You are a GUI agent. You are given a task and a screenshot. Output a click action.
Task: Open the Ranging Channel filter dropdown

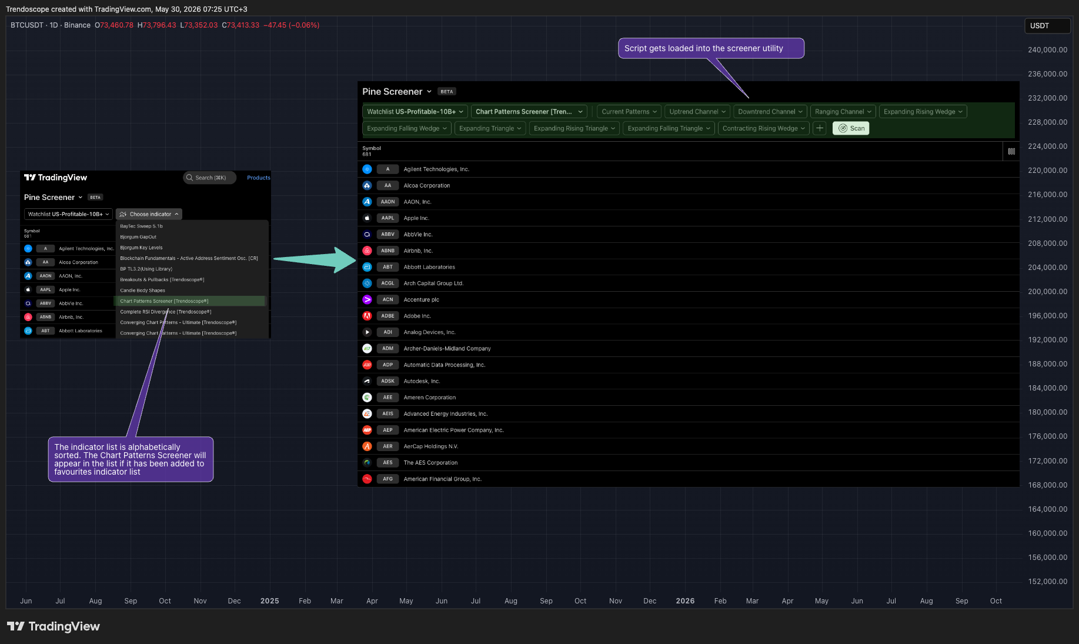pos(843,112)
